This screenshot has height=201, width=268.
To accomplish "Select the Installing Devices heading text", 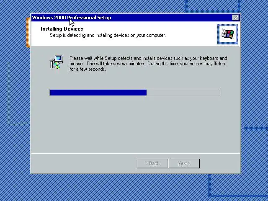I will click(62, 29).
